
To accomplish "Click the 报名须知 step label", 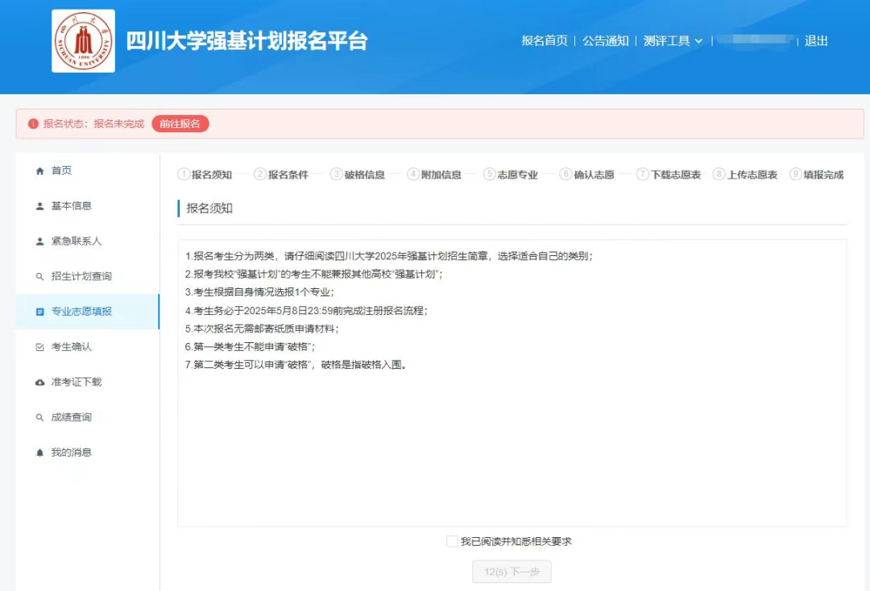I will (211, 175).
